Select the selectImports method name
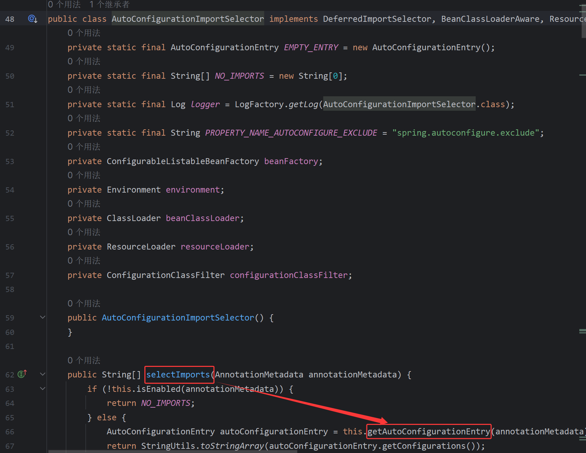 point(179,374)
